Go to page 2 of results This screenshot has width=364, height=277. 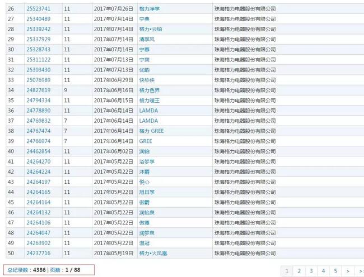tap(299, 271)
